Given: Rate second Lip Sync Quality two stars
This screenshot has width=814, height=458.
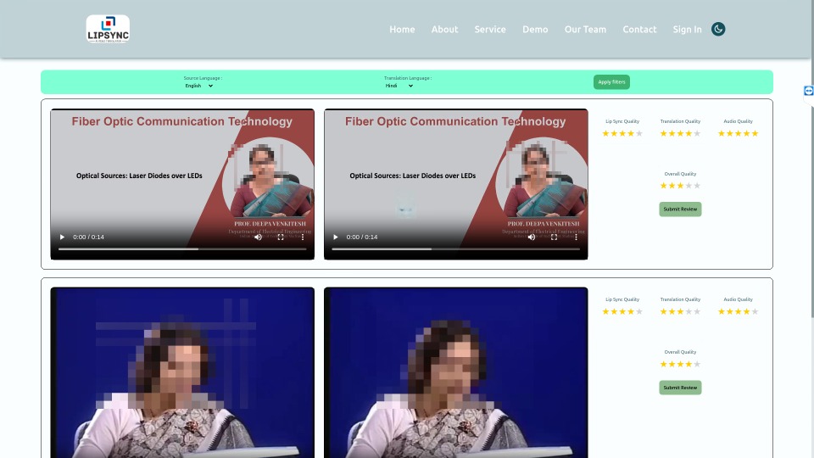Looking at the screenshot, I should (x=614, y=311).
